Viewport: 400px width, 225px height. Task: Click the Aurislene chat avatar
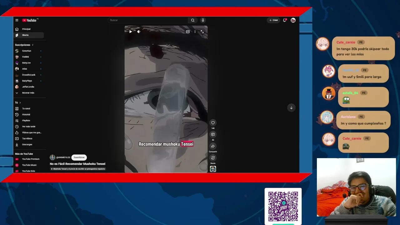click(327, 117)
